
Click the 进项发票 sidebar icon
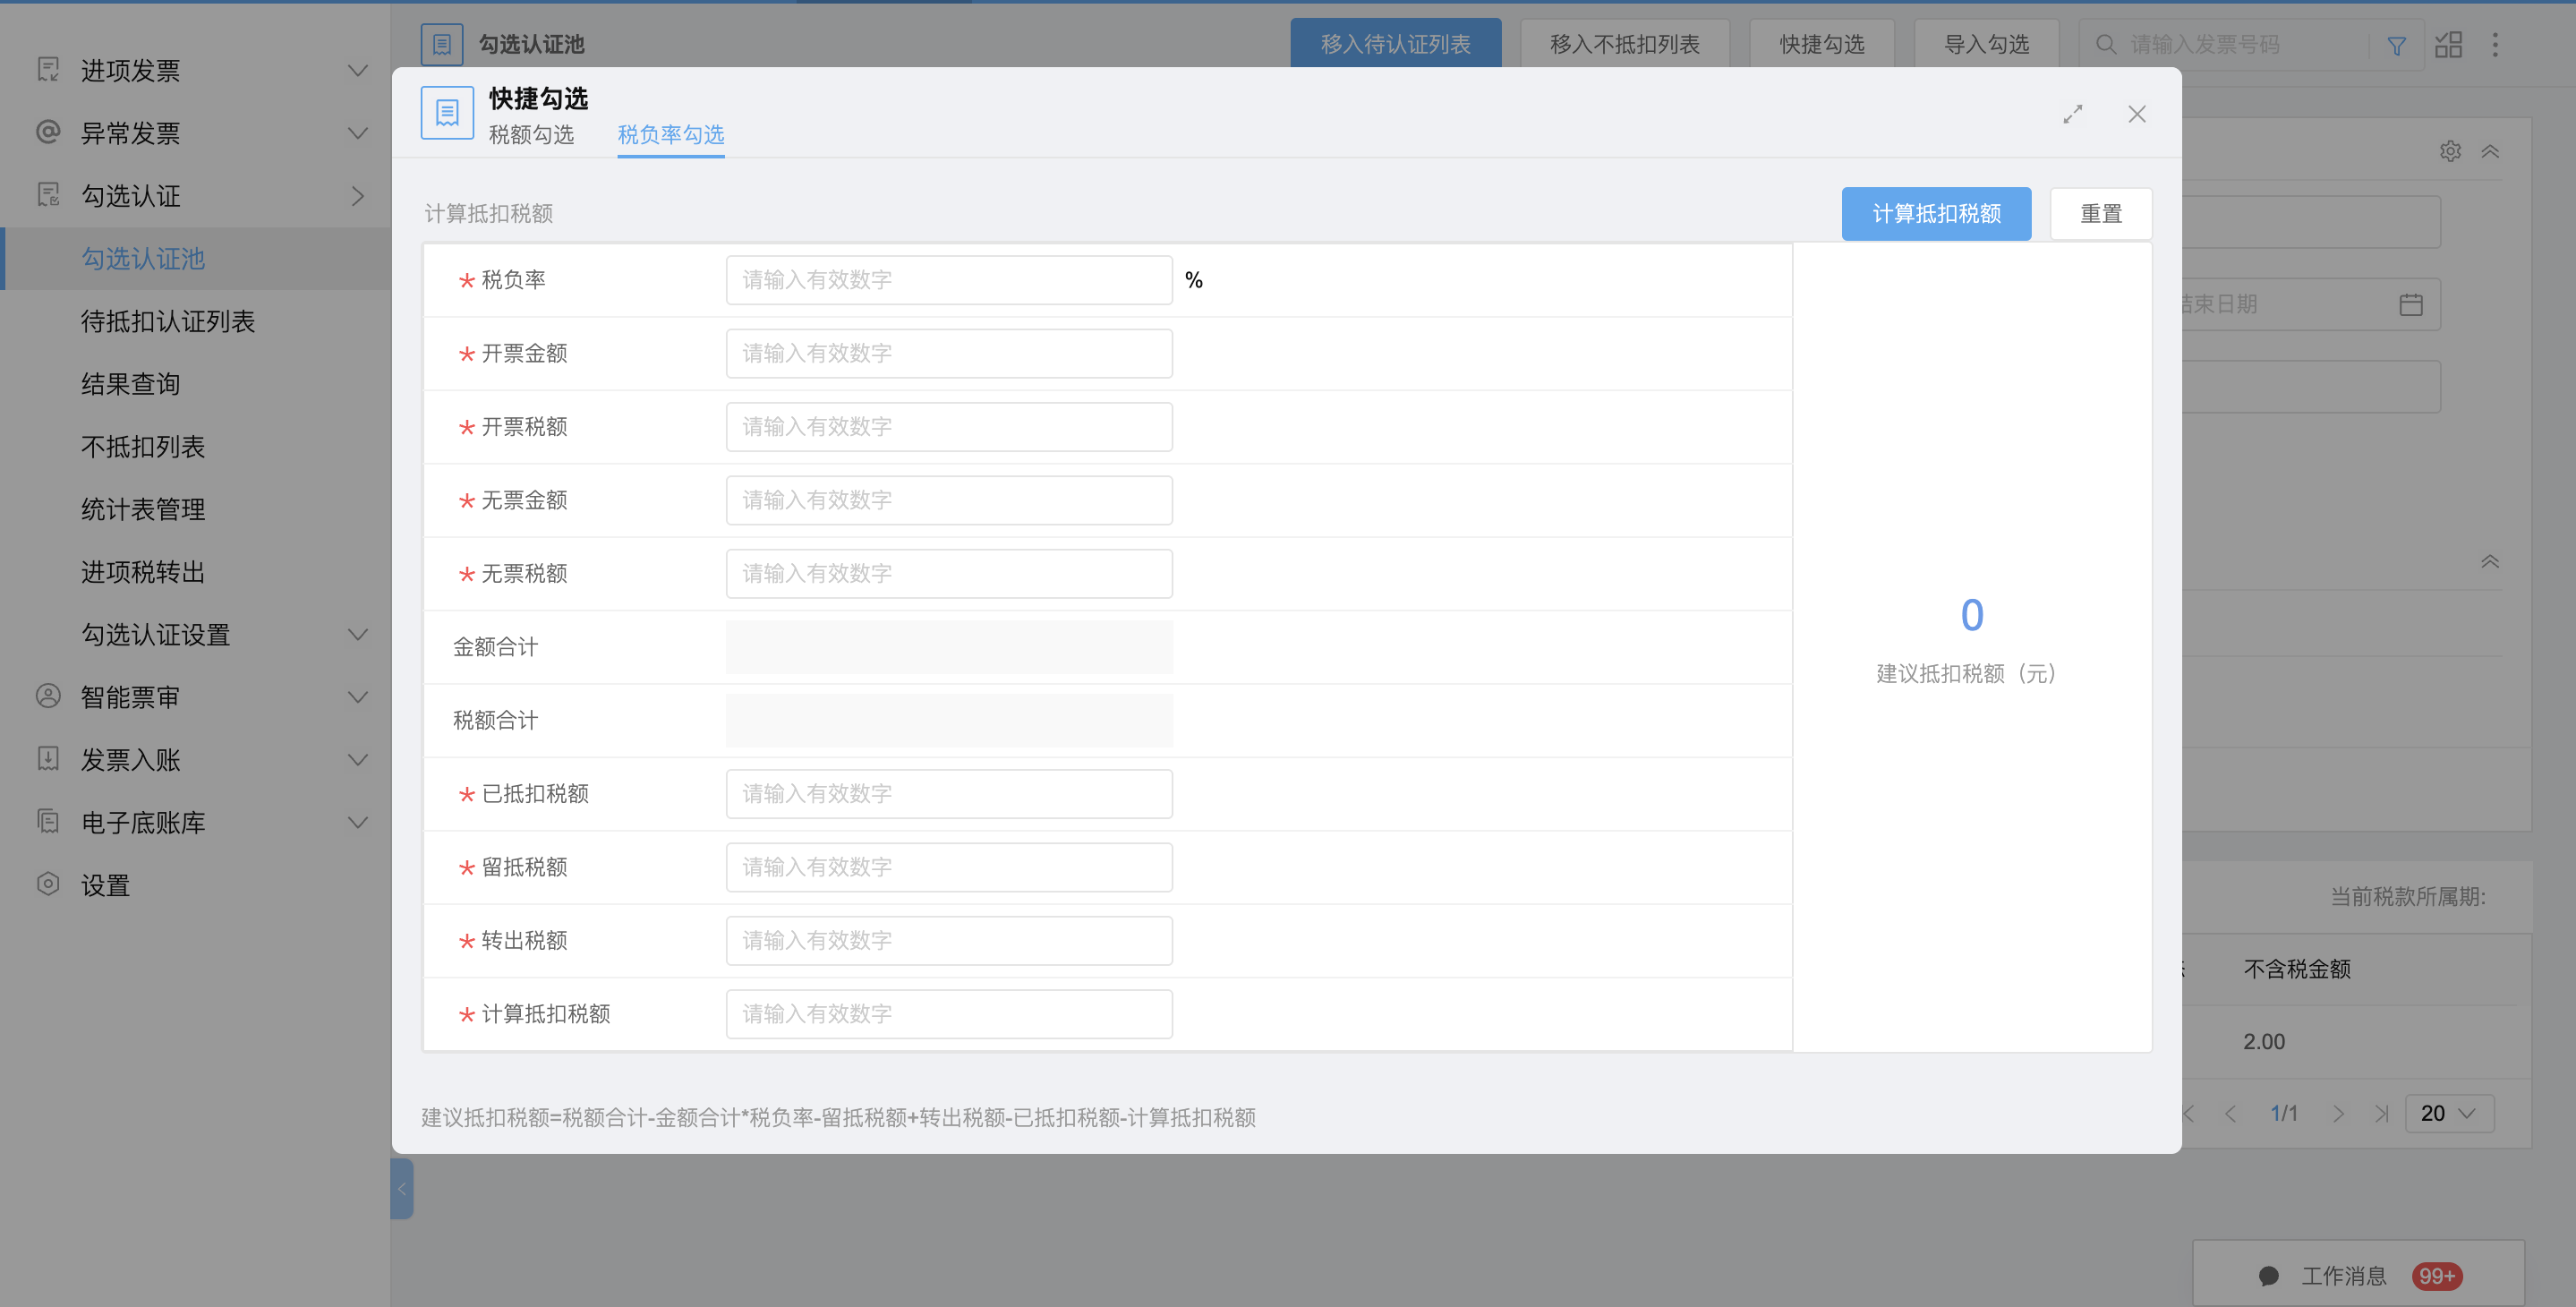pyautogui.click(x=48, y=70)
